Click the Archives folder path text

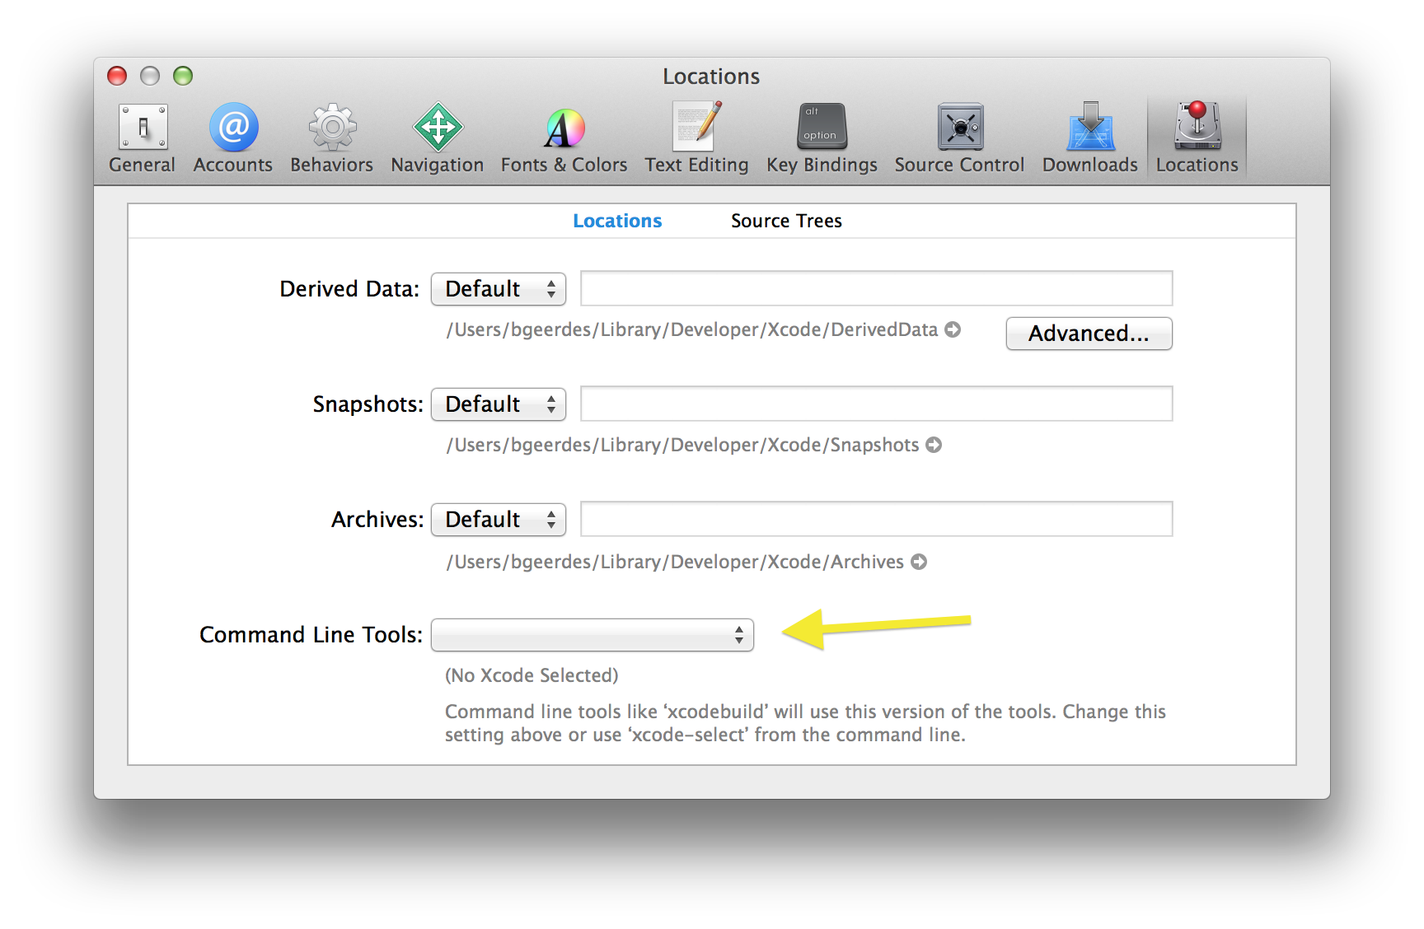(x=675, y=562)
